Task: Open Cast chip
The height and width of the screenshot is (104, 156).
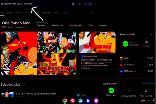Action: [91, 25]
